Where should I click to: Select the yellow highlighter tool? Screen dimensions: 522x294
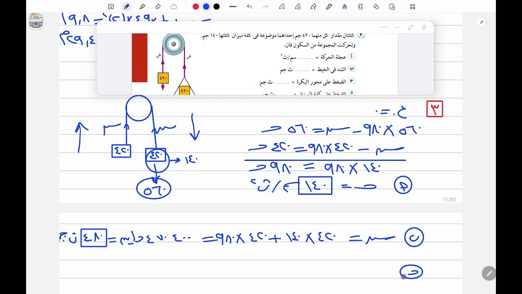point(142,7)
